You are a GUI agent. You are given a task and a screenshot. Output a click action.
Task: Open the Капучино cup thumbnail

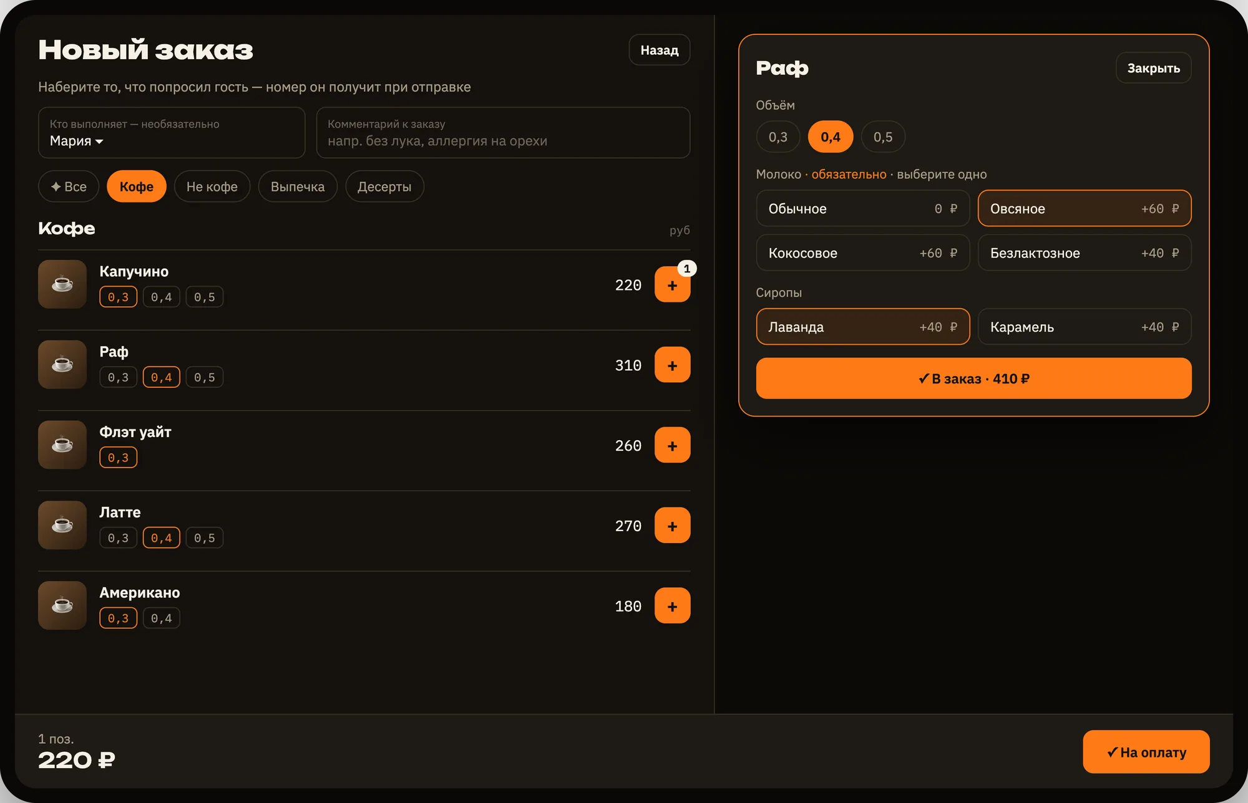(x=62, y=284)
